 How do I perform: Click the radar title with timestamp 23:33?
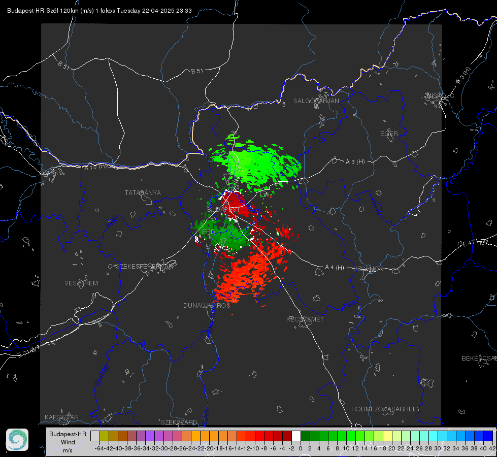click(99, 11)
